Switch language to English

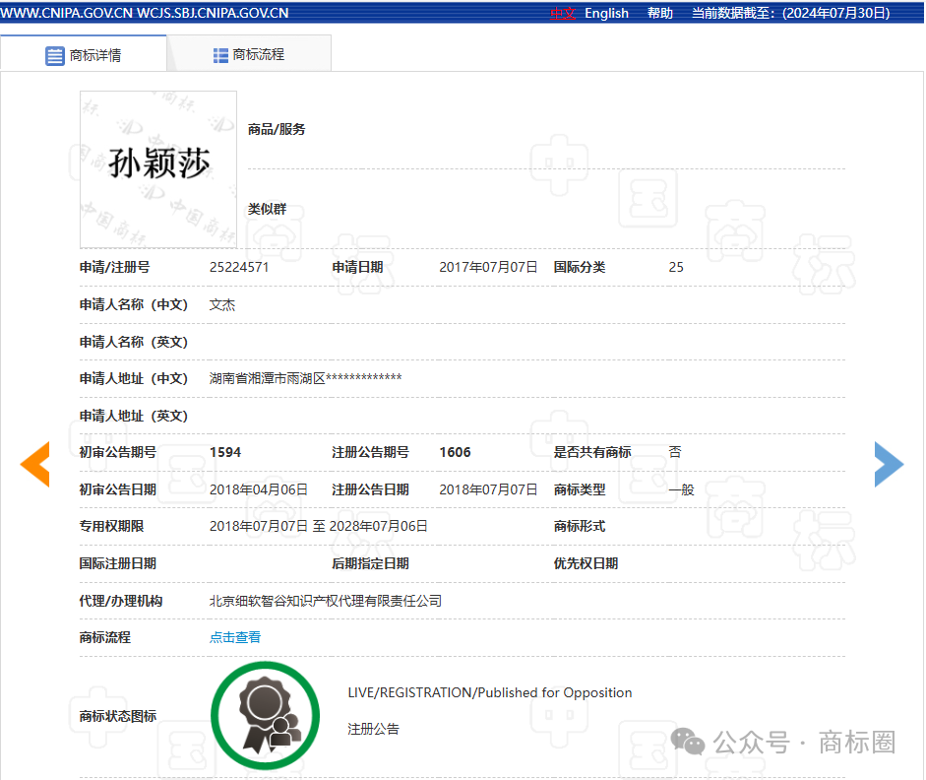point(606,13)
